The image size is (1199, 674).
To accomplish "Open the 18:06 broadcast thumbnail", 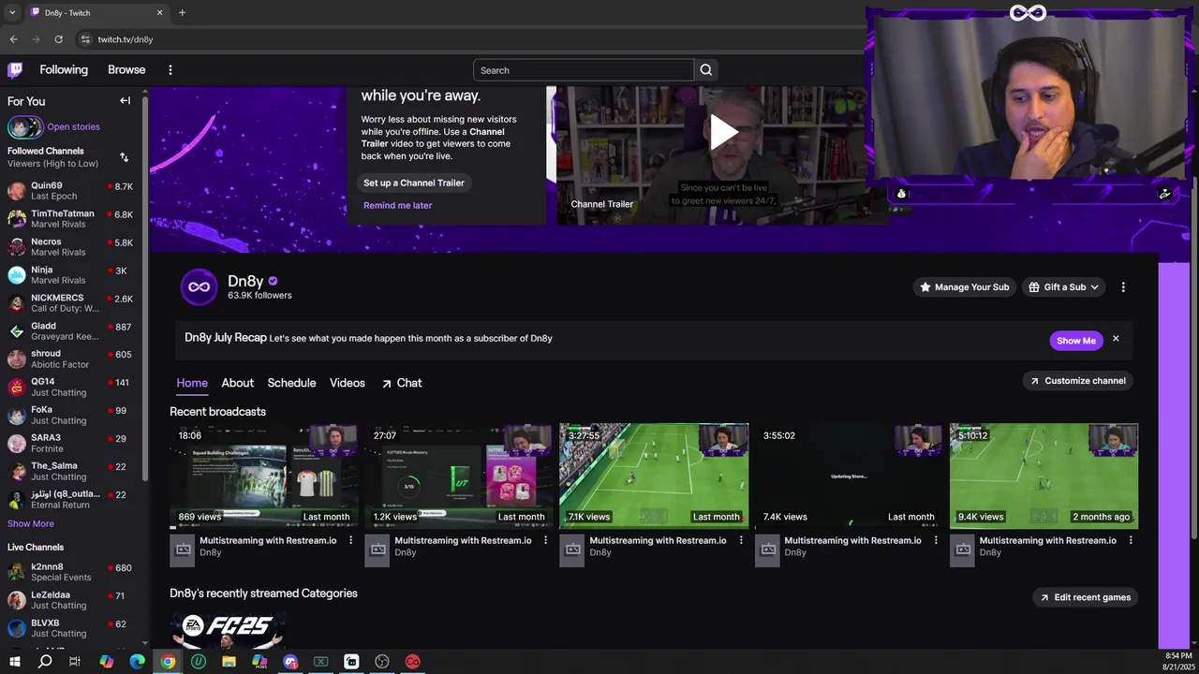I will pos(263,476).
